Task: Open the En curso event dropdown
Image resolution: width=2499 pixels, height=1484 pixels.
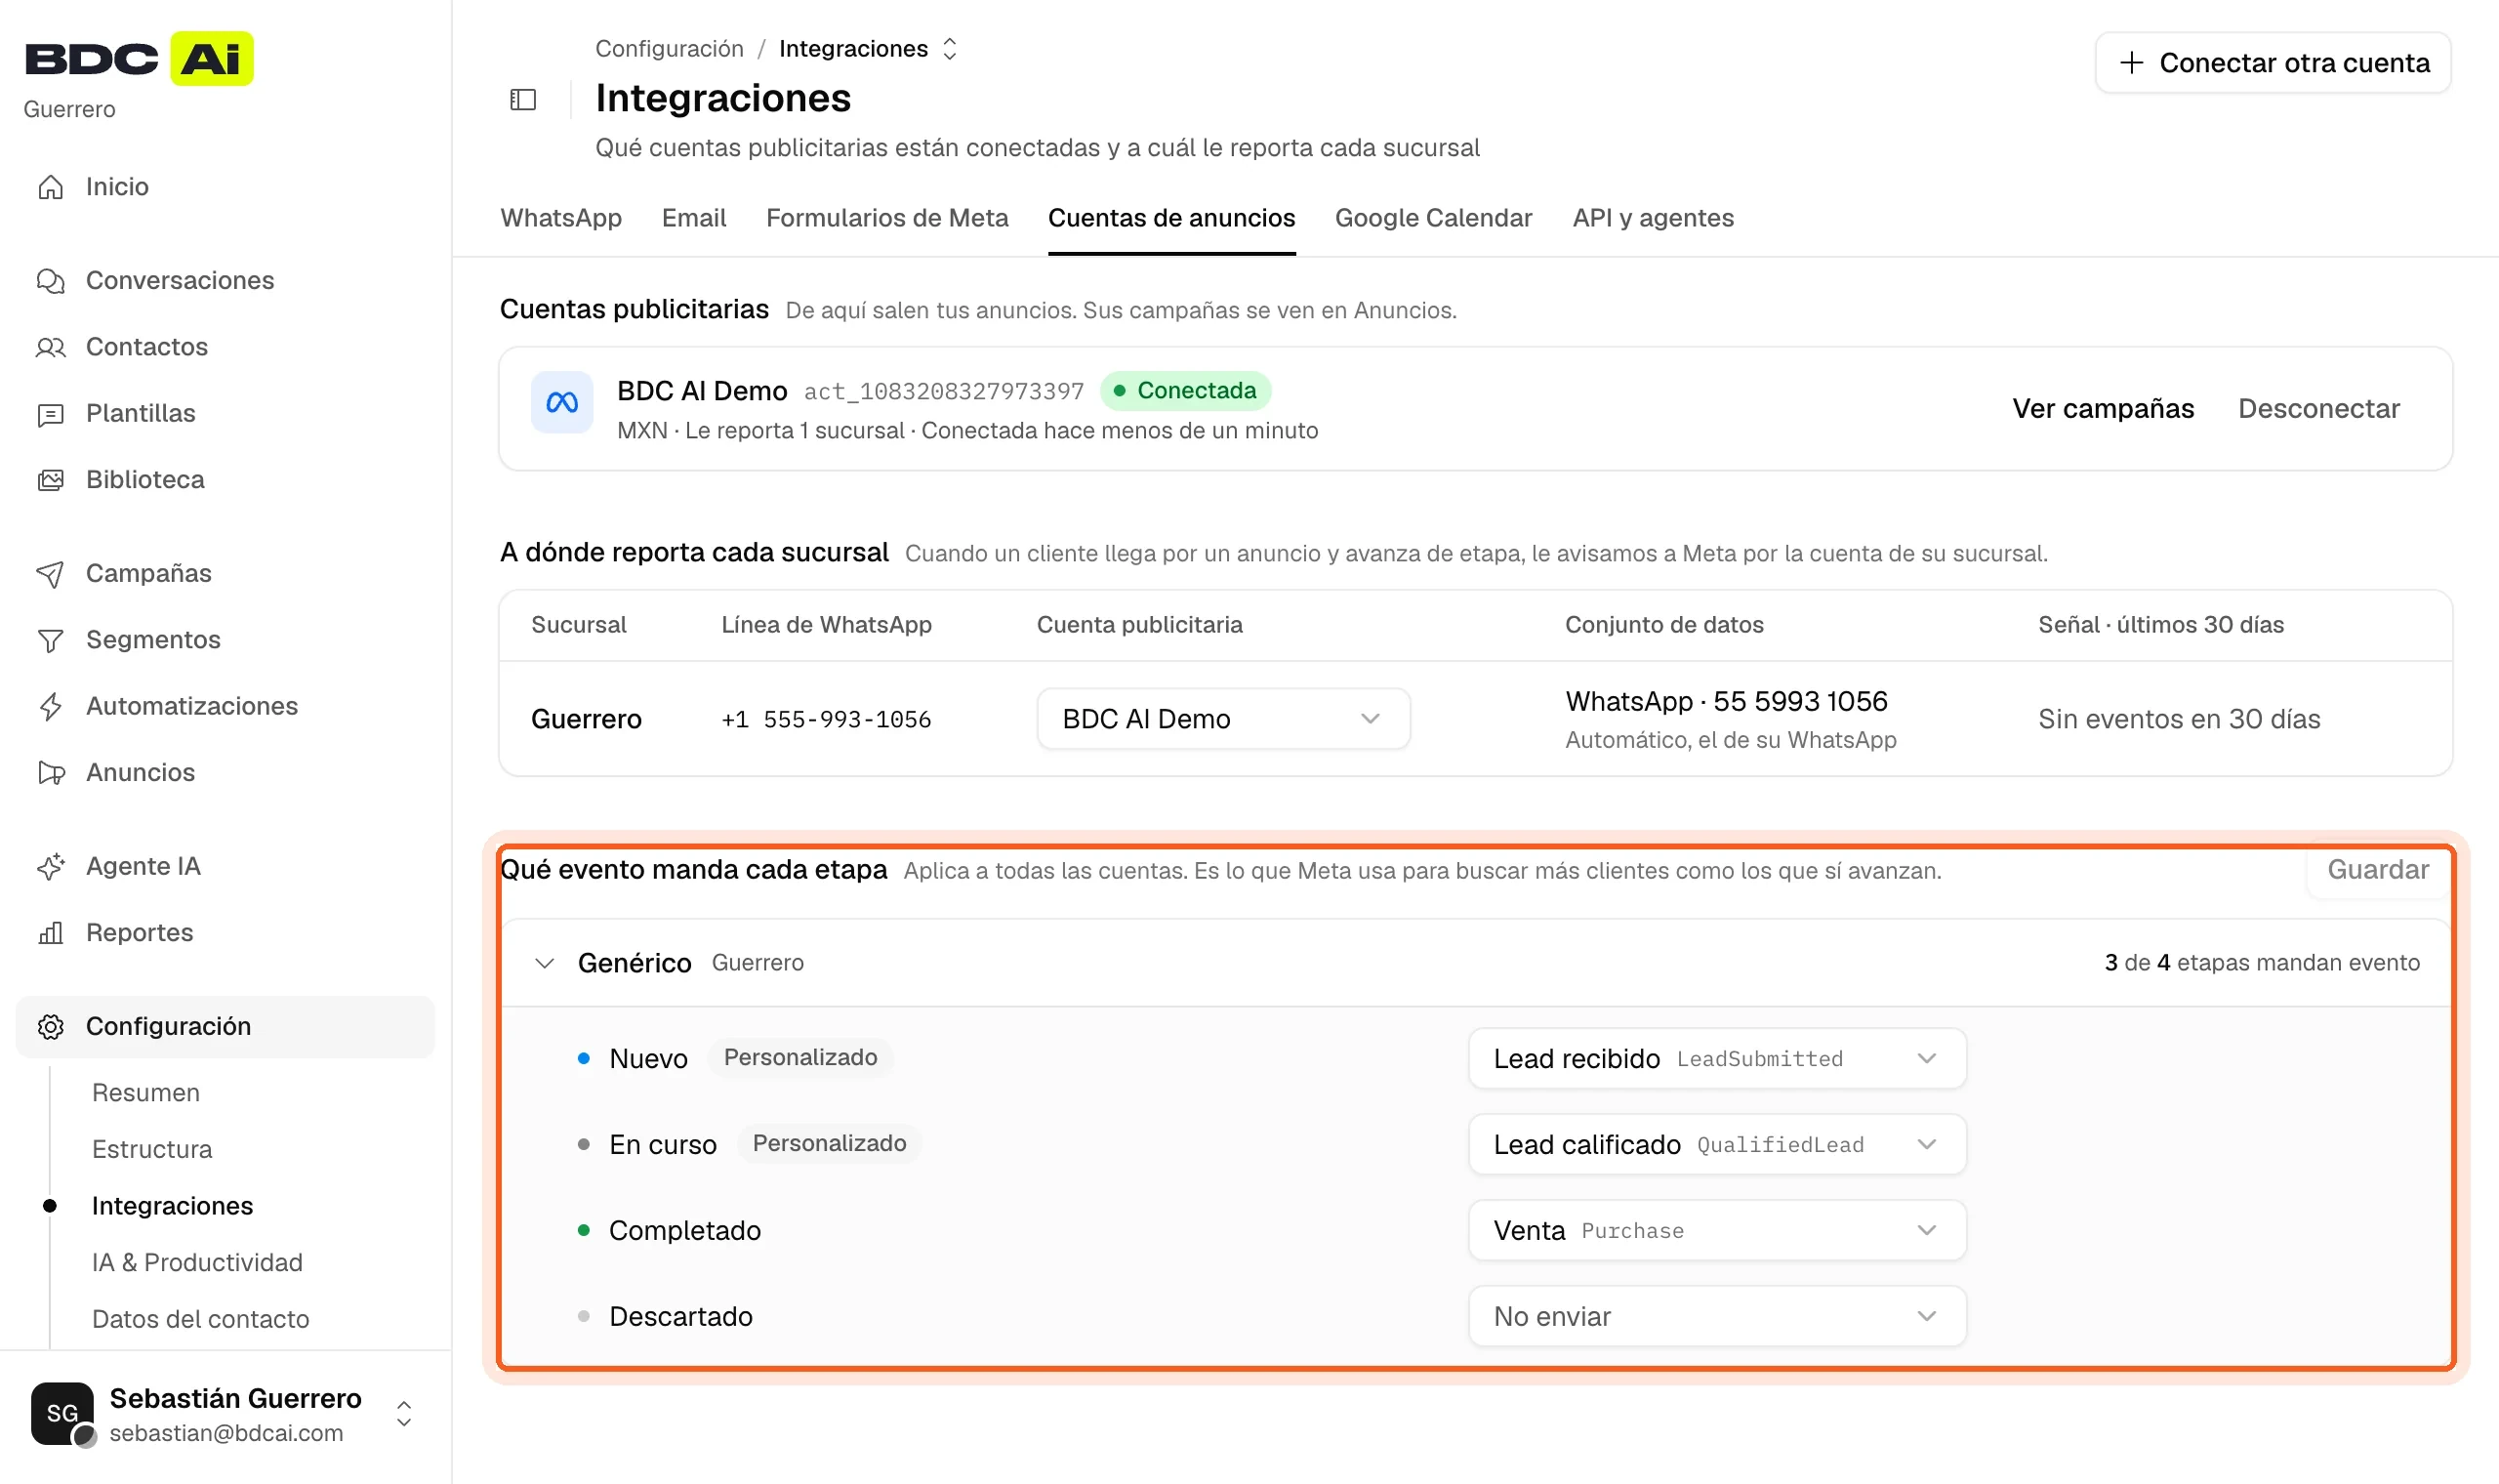Action: pyautogui.click(x=1717, y=1144)
